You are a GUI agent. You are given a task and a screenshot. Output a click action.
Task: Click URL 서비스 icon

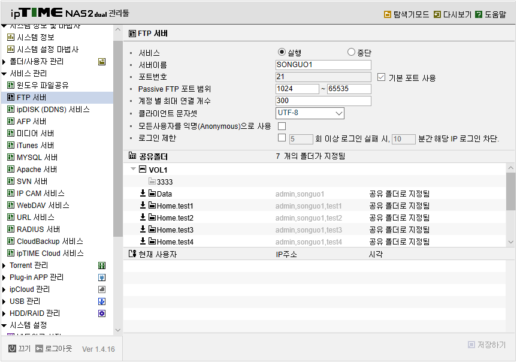11,217
